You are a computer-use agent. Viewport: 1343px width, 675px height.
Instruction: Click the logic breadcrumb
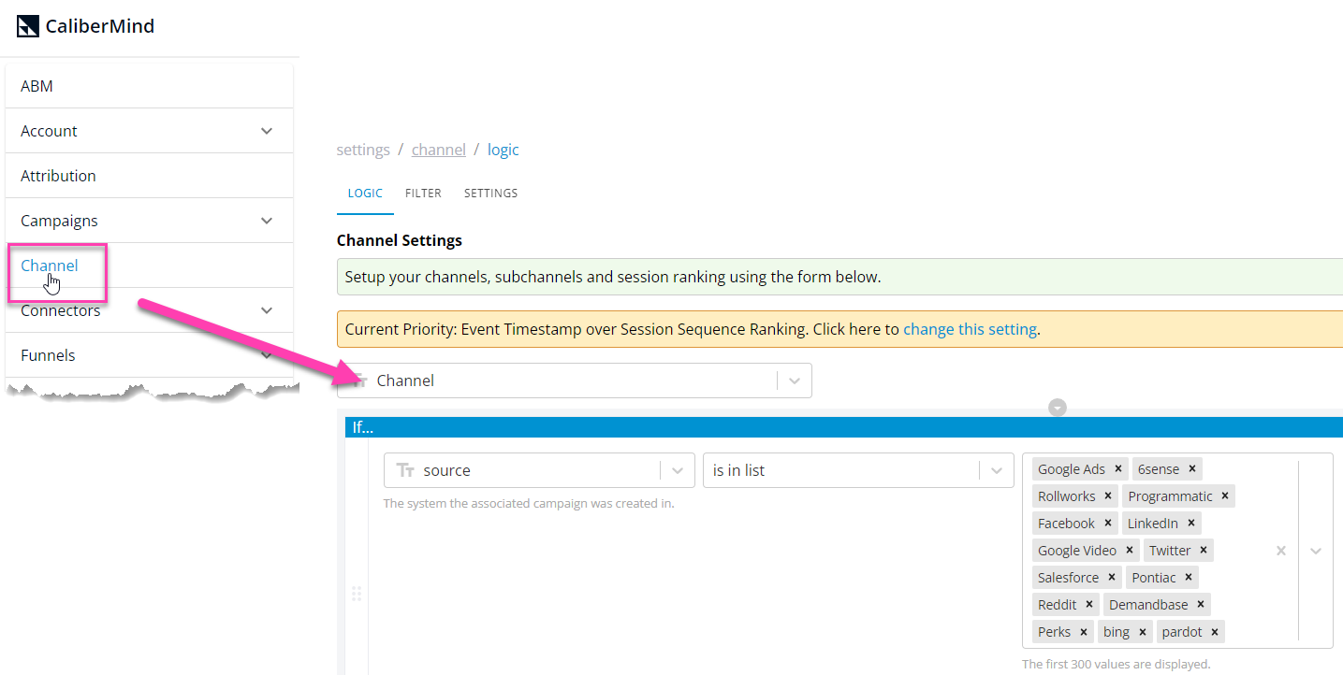click(503, 150)
